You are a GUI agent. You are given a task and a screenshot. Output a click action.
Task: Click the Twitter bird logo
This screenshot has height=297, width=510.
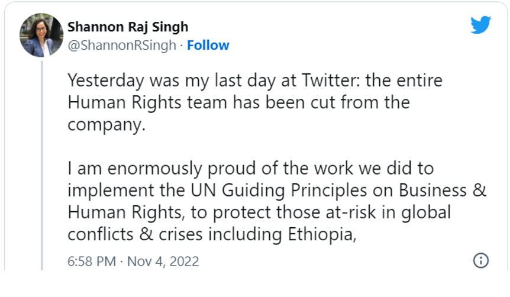click(x=480, y=25)
